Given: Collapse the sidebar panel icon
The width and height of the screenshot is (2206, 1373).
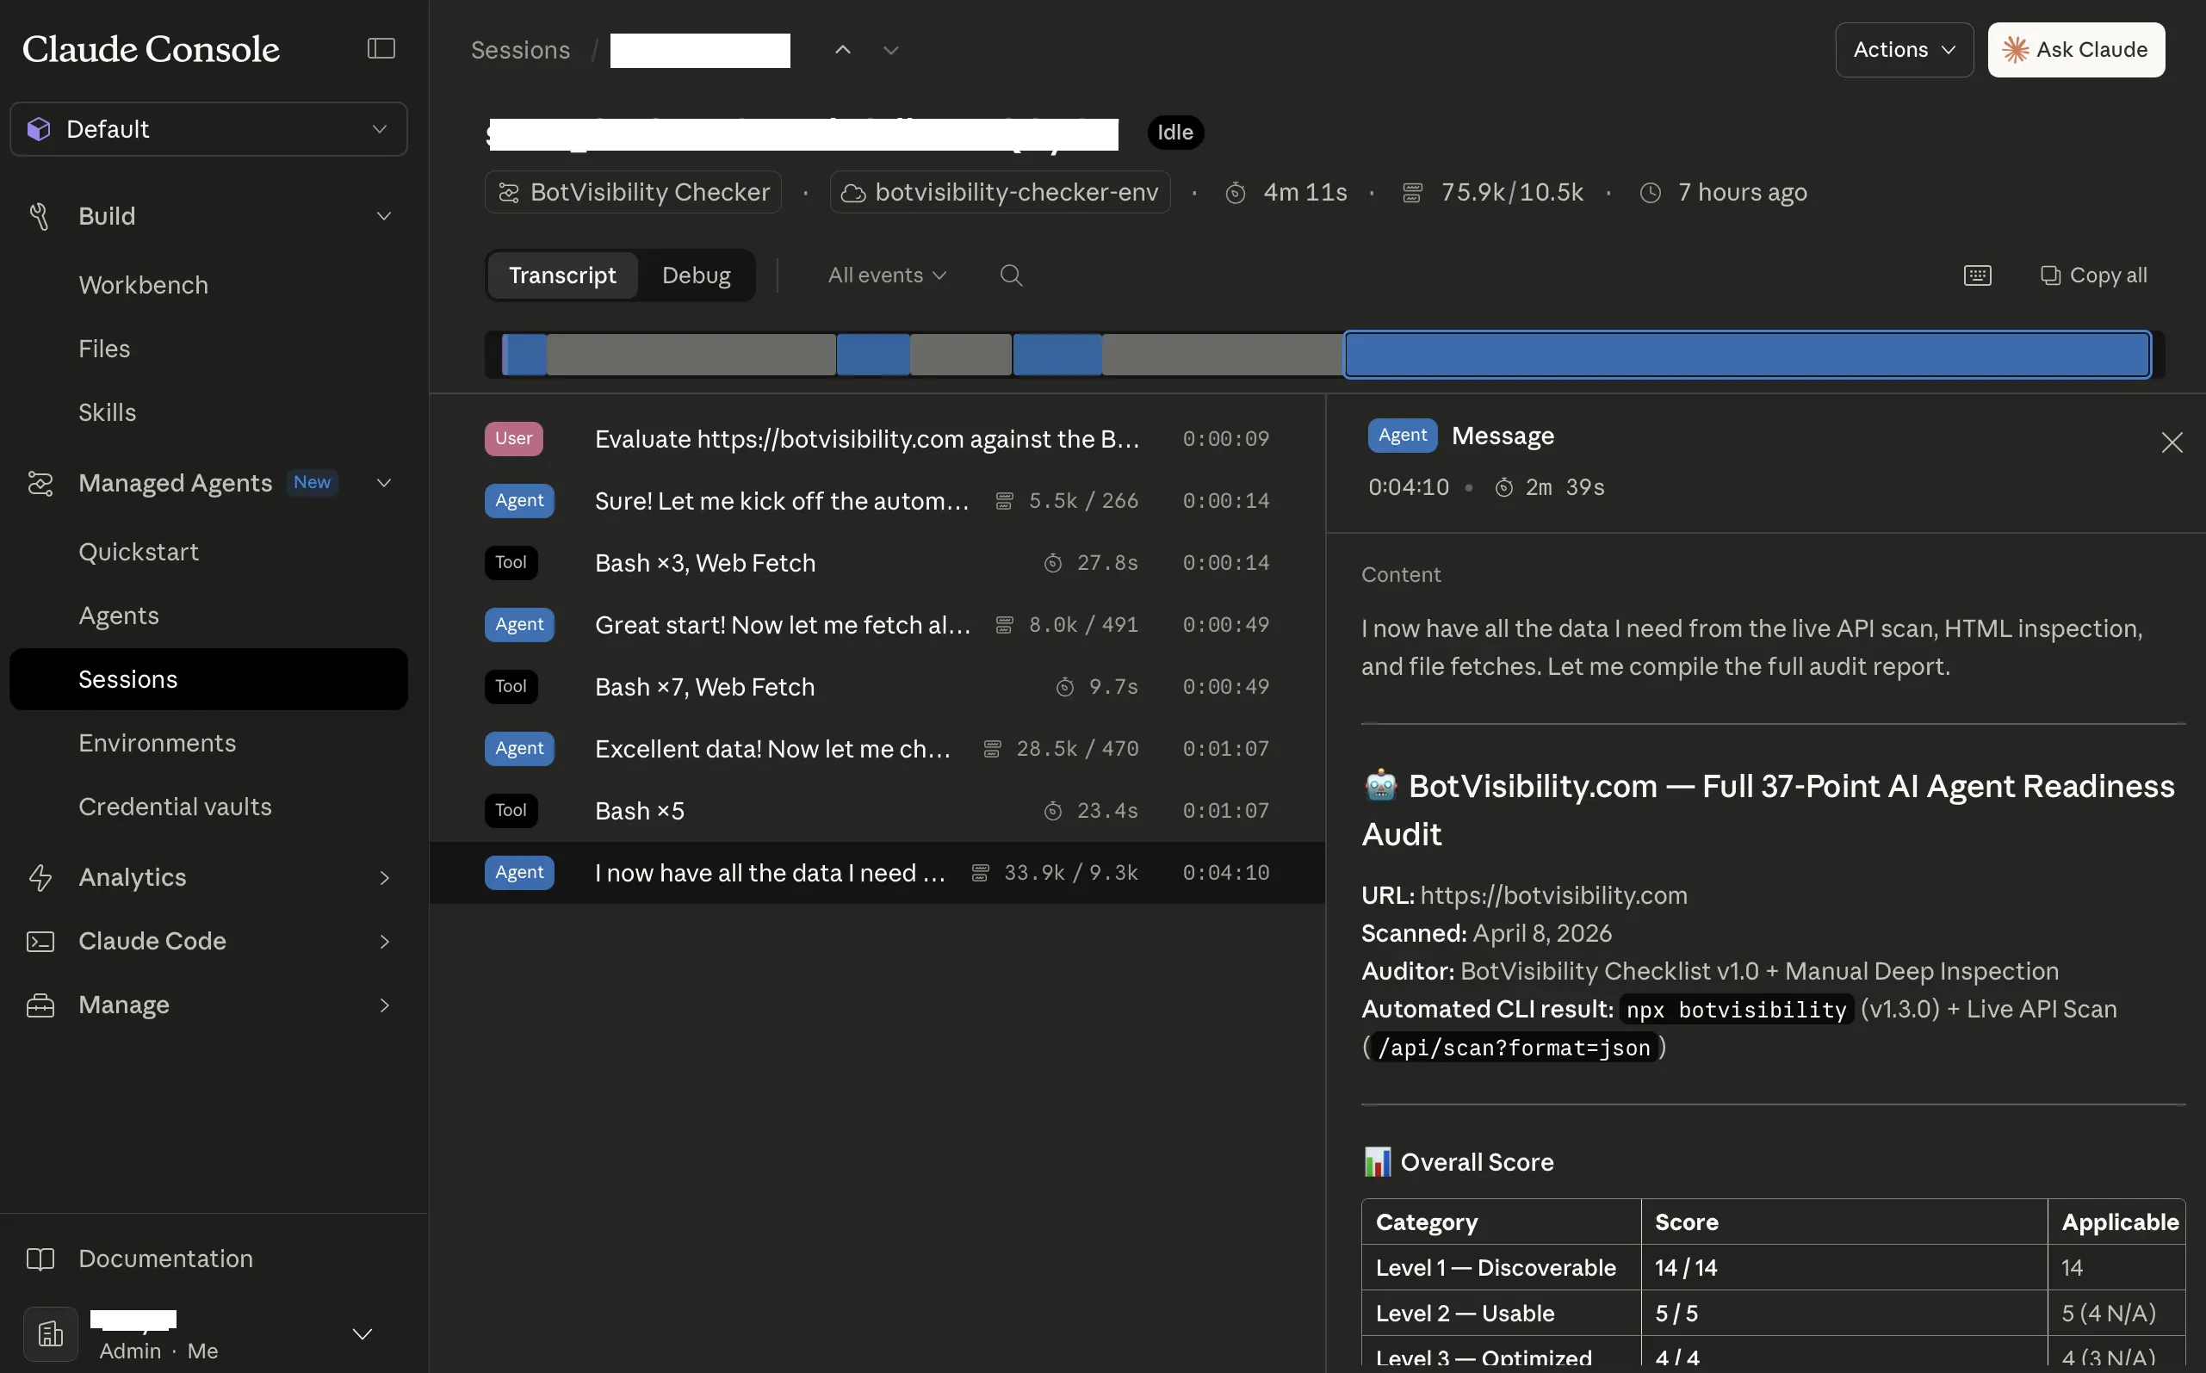Looking at the screenshot, I should tap(381, 48).
